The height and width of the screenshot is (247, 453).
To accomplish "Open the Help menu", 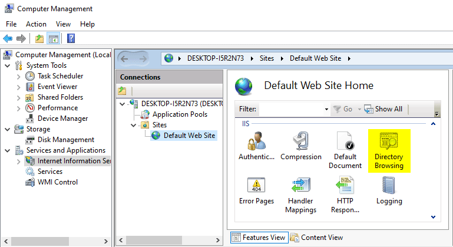I will 87,24.
